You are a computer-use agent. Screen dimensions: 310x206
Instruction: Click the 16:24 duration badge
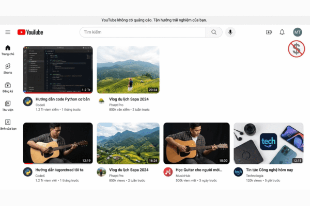tap(153, 161)
